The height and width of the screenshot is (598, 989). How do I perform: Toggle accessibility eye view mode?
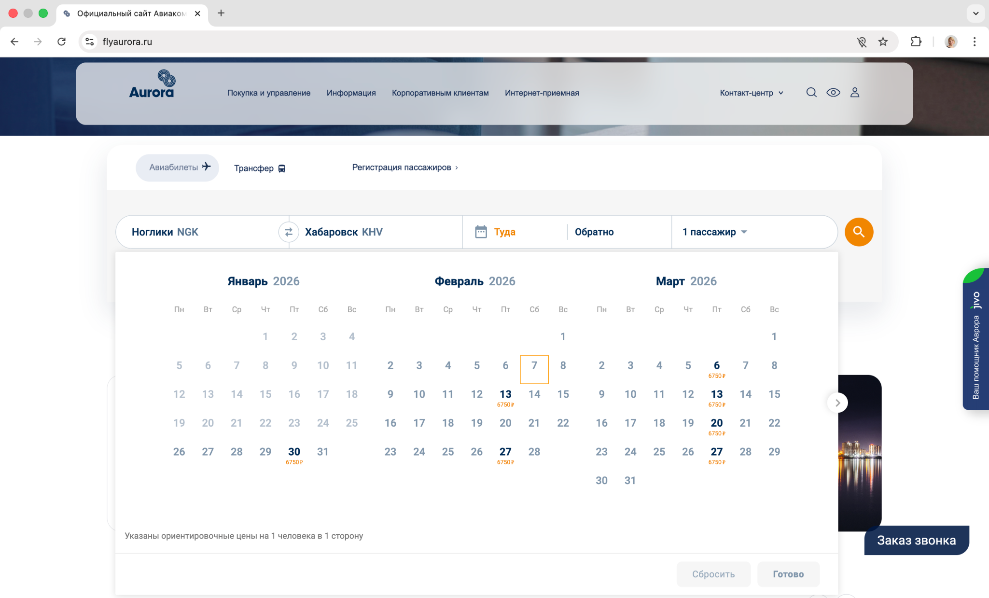click(833, 93)
